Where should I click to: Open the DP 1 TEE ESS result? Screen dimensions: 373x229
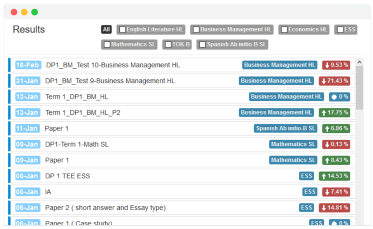tap(68, 176)
